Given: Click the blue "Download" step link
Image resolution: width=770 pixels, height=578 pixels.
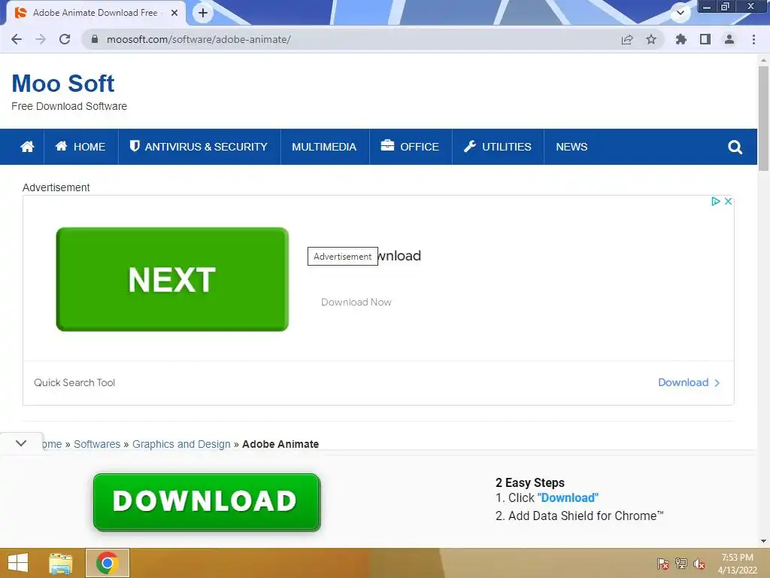Looking at the screenshot, I should 568,498.
